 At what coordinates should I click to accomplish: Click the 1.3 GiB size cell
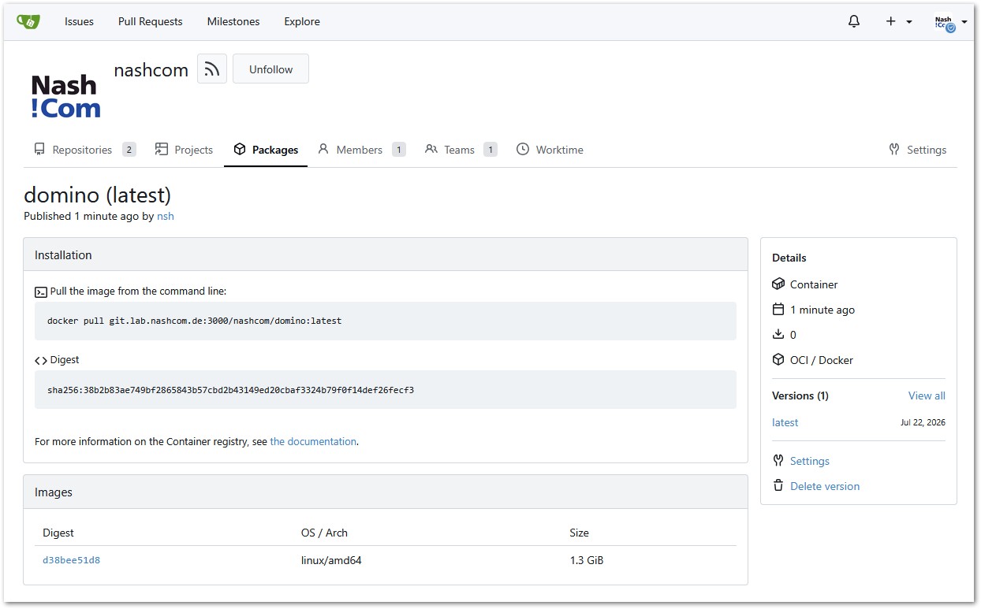[587, 561]
